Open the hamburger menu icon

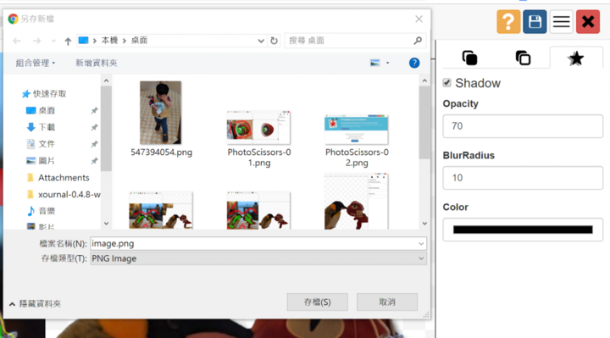(x=562, y=22)
